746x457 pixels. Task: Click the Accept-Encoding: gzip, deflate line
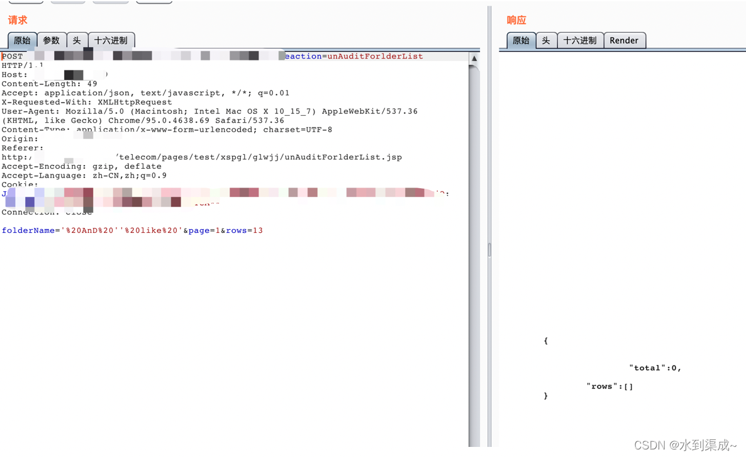tap(81, 166)
